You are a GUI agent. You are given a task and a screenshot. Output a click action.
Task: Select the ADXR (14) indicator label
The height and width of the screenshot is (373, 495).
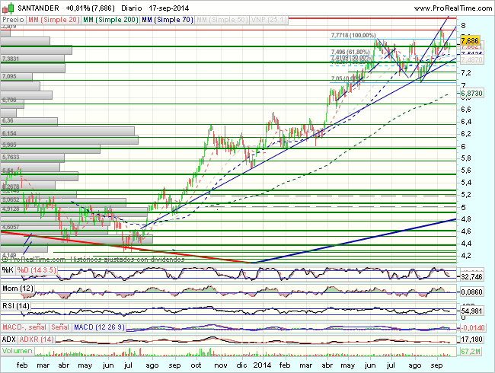coord(37,340)
